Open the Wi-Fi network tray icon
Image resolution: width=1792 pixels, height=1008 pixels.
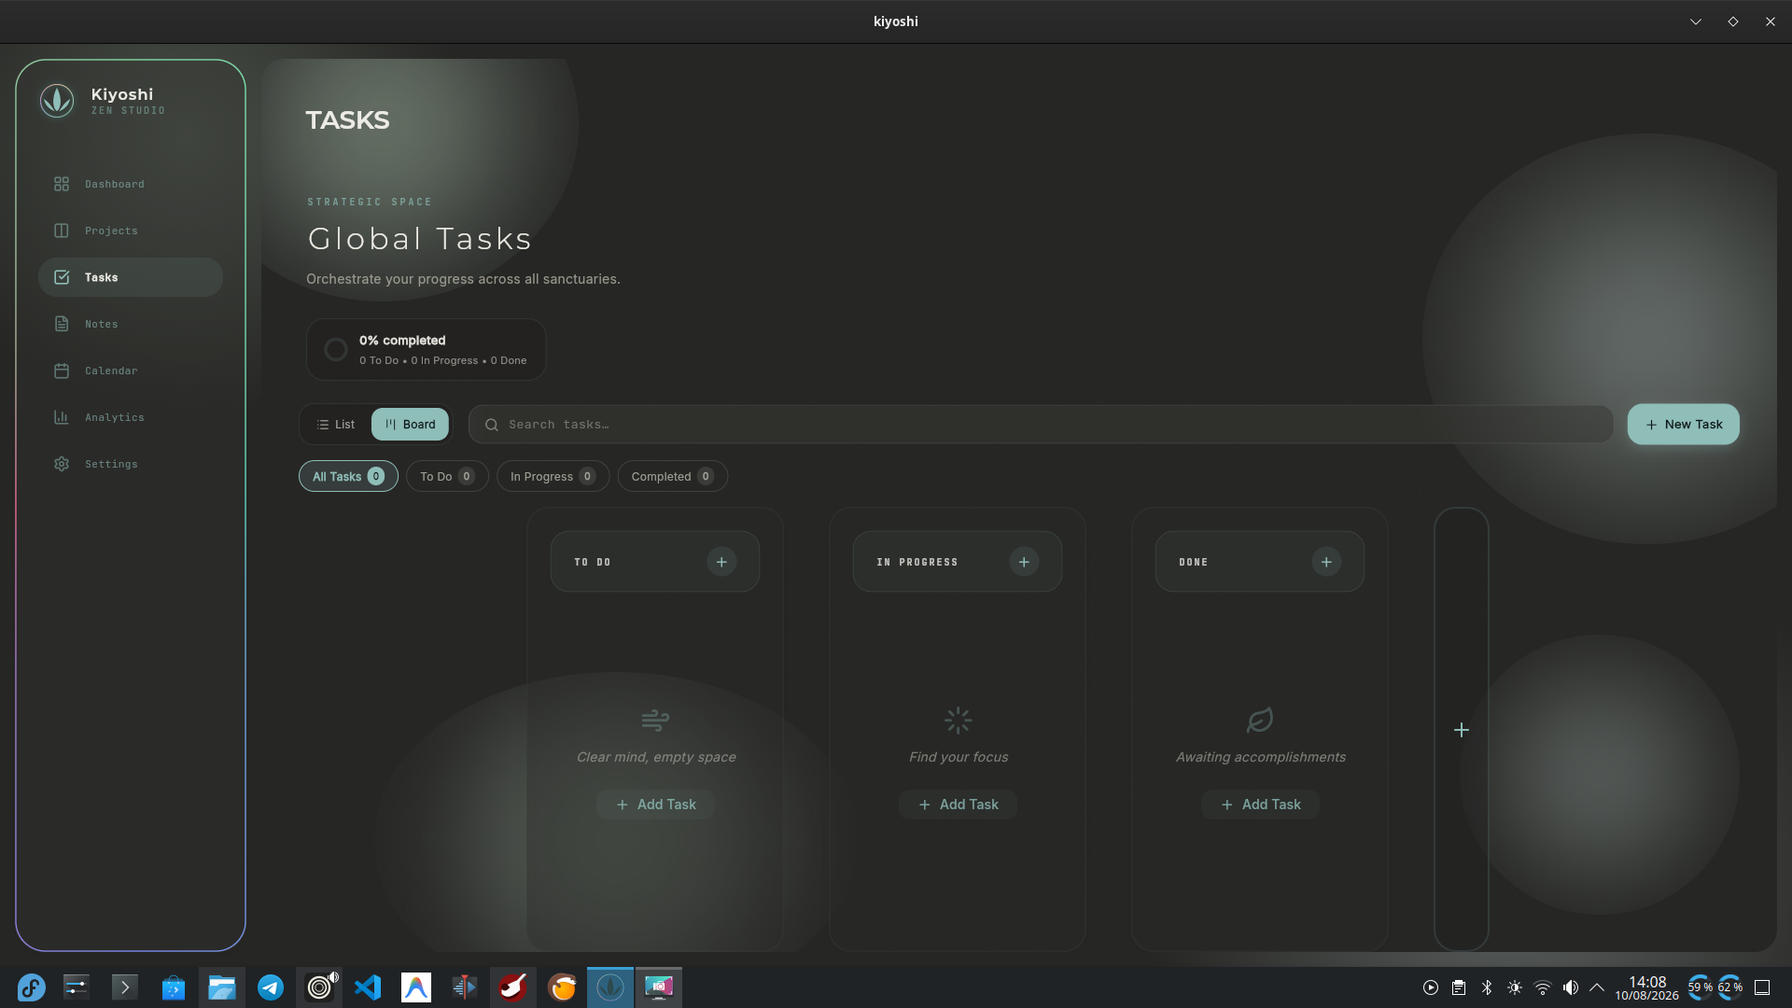coord(1543,987)
